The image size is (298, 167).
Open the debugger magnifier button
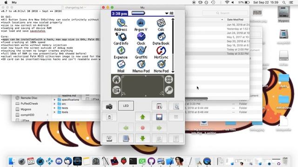[176, 106]
